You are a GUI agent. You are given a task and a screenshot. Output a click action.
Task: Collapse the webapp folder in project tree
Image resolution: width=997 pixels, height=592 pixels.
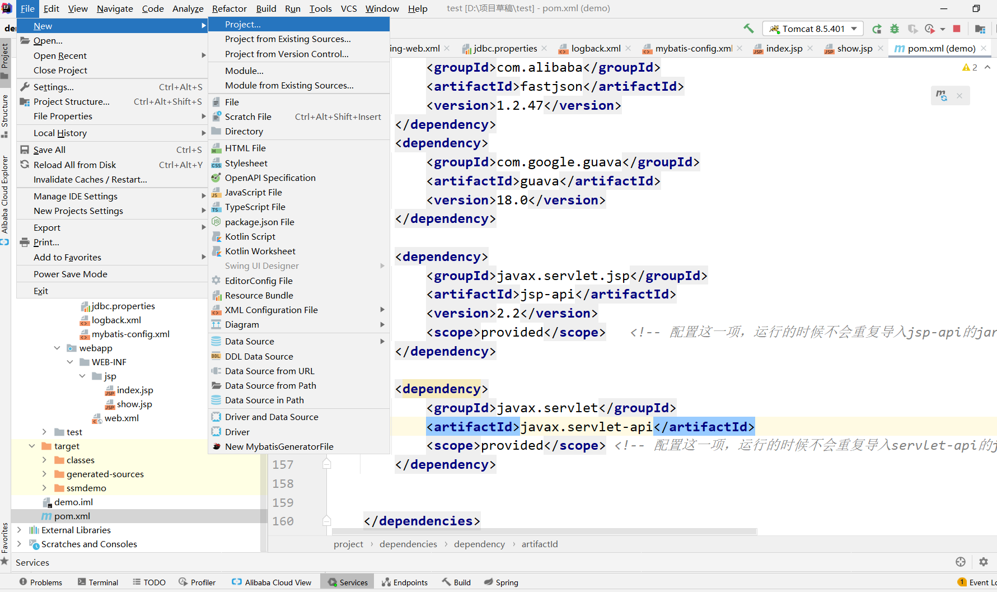tap(57, 348)
